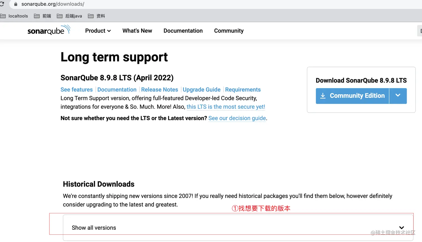Open the localtools bookmark folder
The width and height of the screenshot is (422, 242).
coord(14,16)
